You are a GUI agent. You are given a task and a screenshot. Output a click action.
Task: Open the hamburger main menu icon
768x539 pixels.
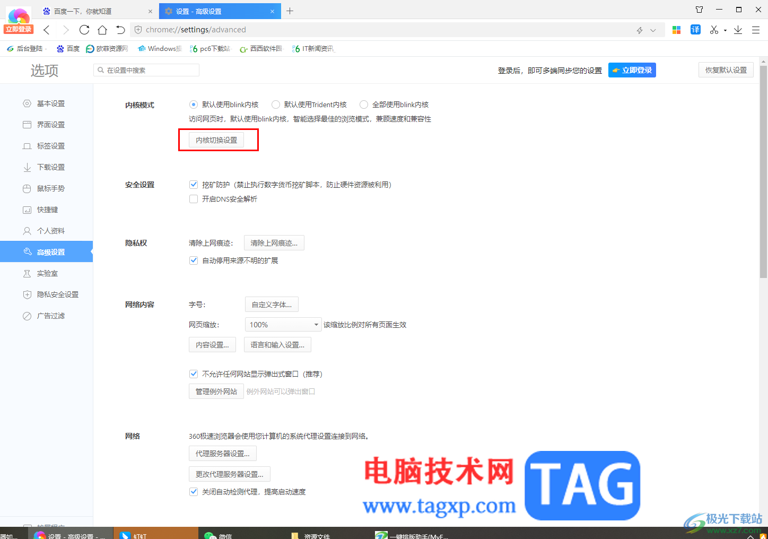[x=756, y=30]
